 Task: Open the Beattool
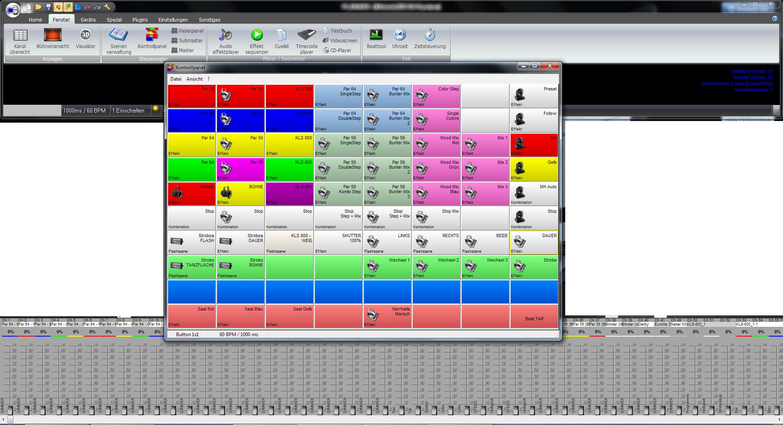(x=376, y=39)
